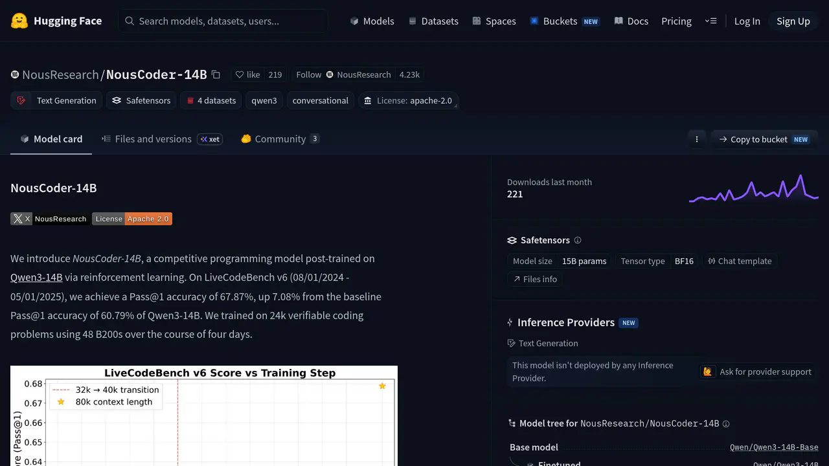
Task: Click the Text Generation task tag
Action: pos(56,100)
